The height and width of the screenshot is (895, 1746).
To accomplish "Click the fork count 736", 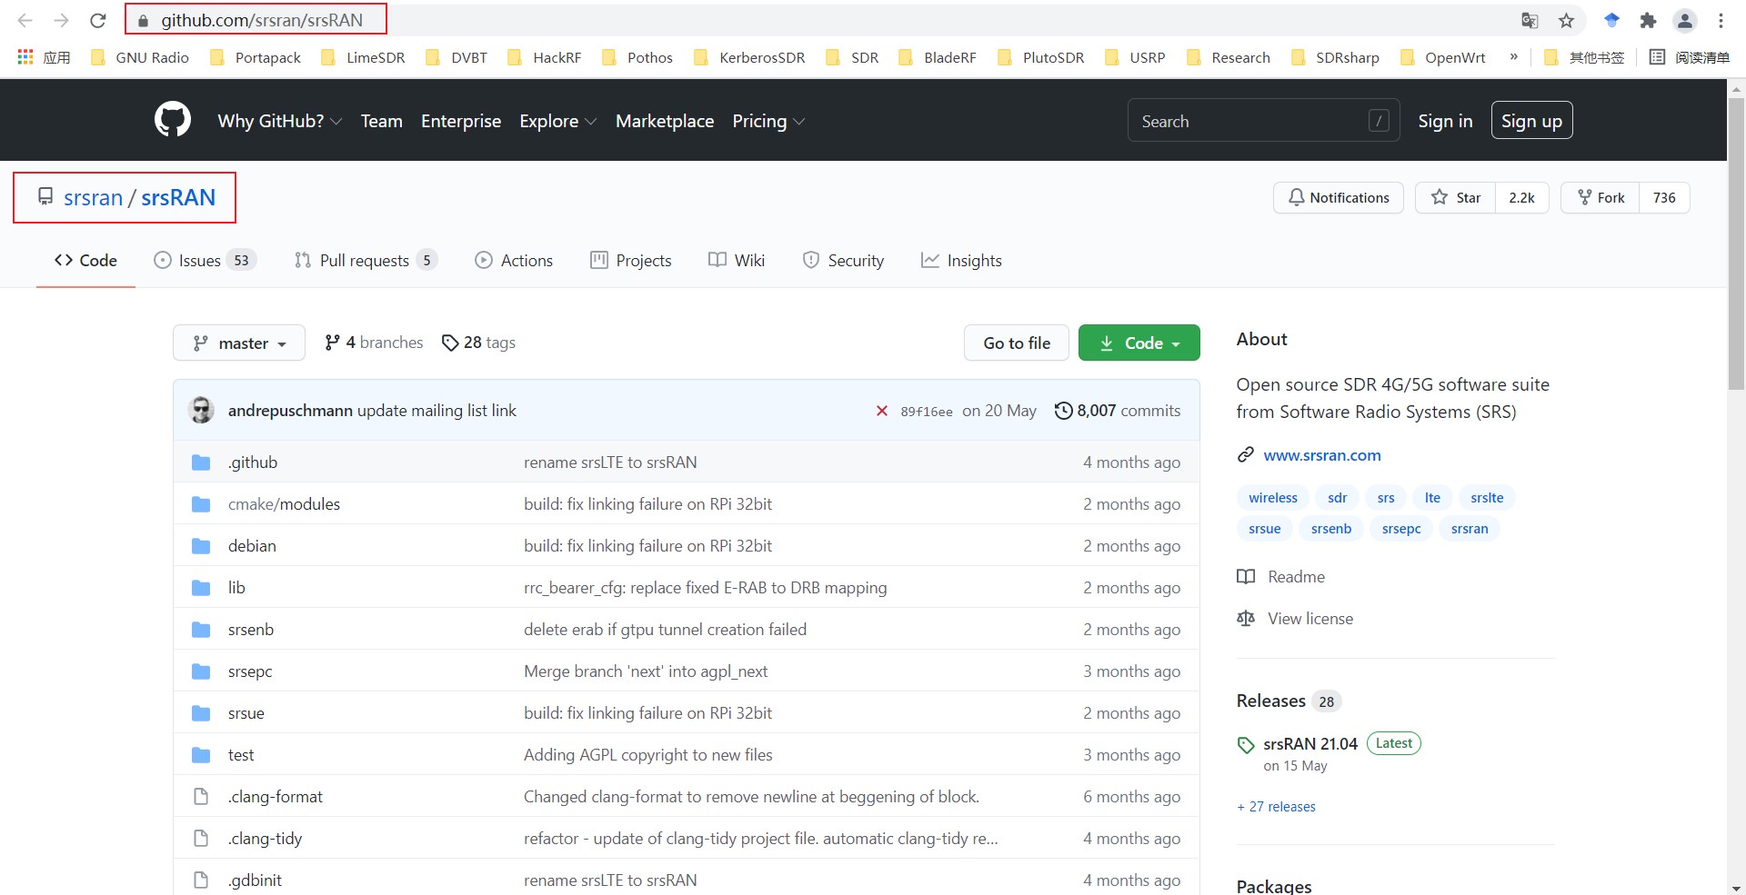I will coord(1664,197).
